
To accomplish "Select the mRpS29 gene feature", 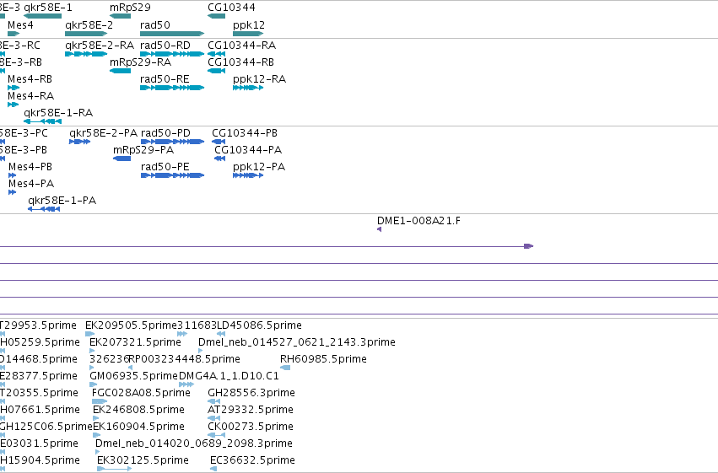I will point(121,16).
